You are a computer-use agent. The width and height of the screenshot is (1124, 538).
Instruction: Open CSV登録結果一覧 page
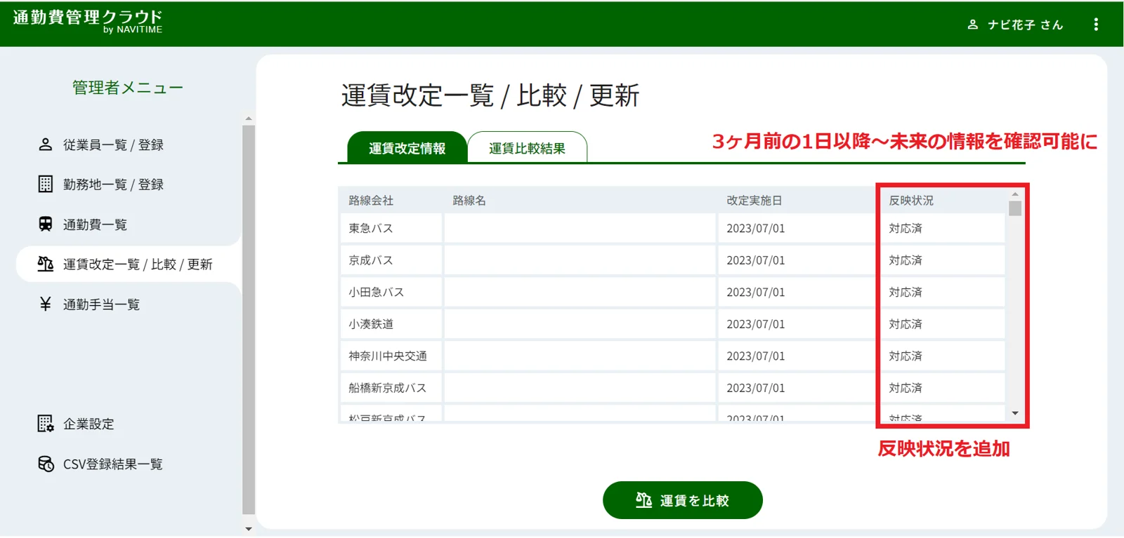click(x=112, y=464)
